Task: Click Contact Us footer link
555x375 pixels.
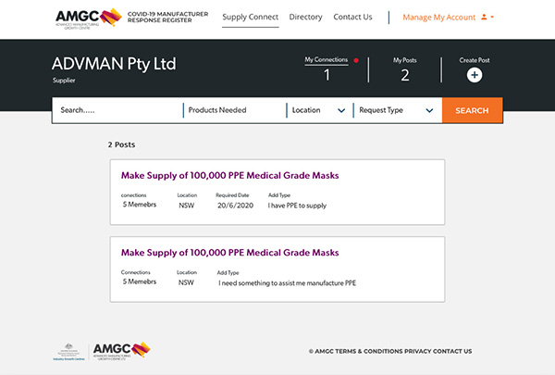Action: click(x=452, y=351)
